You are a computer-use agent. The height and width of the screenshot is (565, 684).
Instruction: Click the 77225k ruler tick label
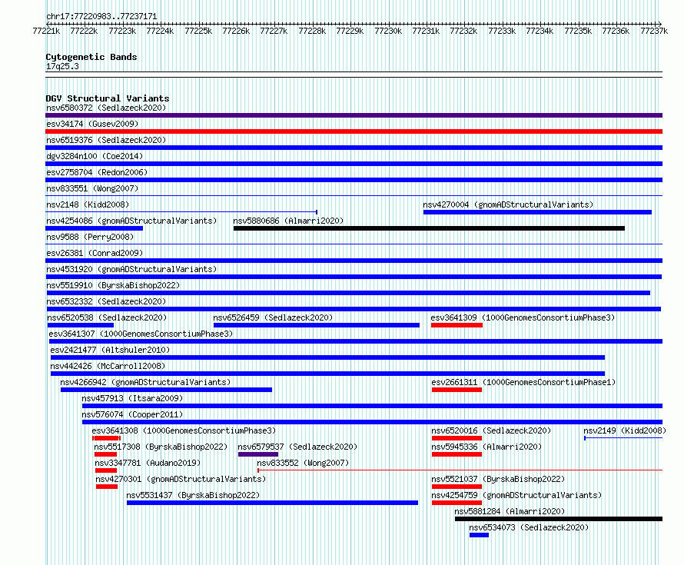click(x=198, y=31)
